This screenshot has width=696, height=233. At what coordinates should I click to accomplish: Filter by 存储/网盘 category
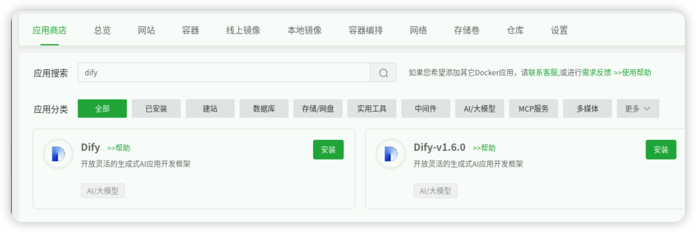tap(318, 109)
